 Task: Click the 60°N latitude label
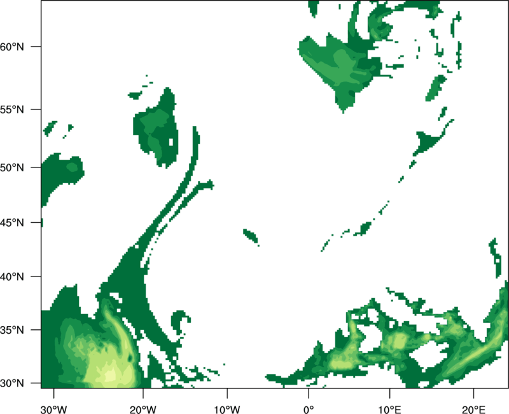[x=12, y=47]
